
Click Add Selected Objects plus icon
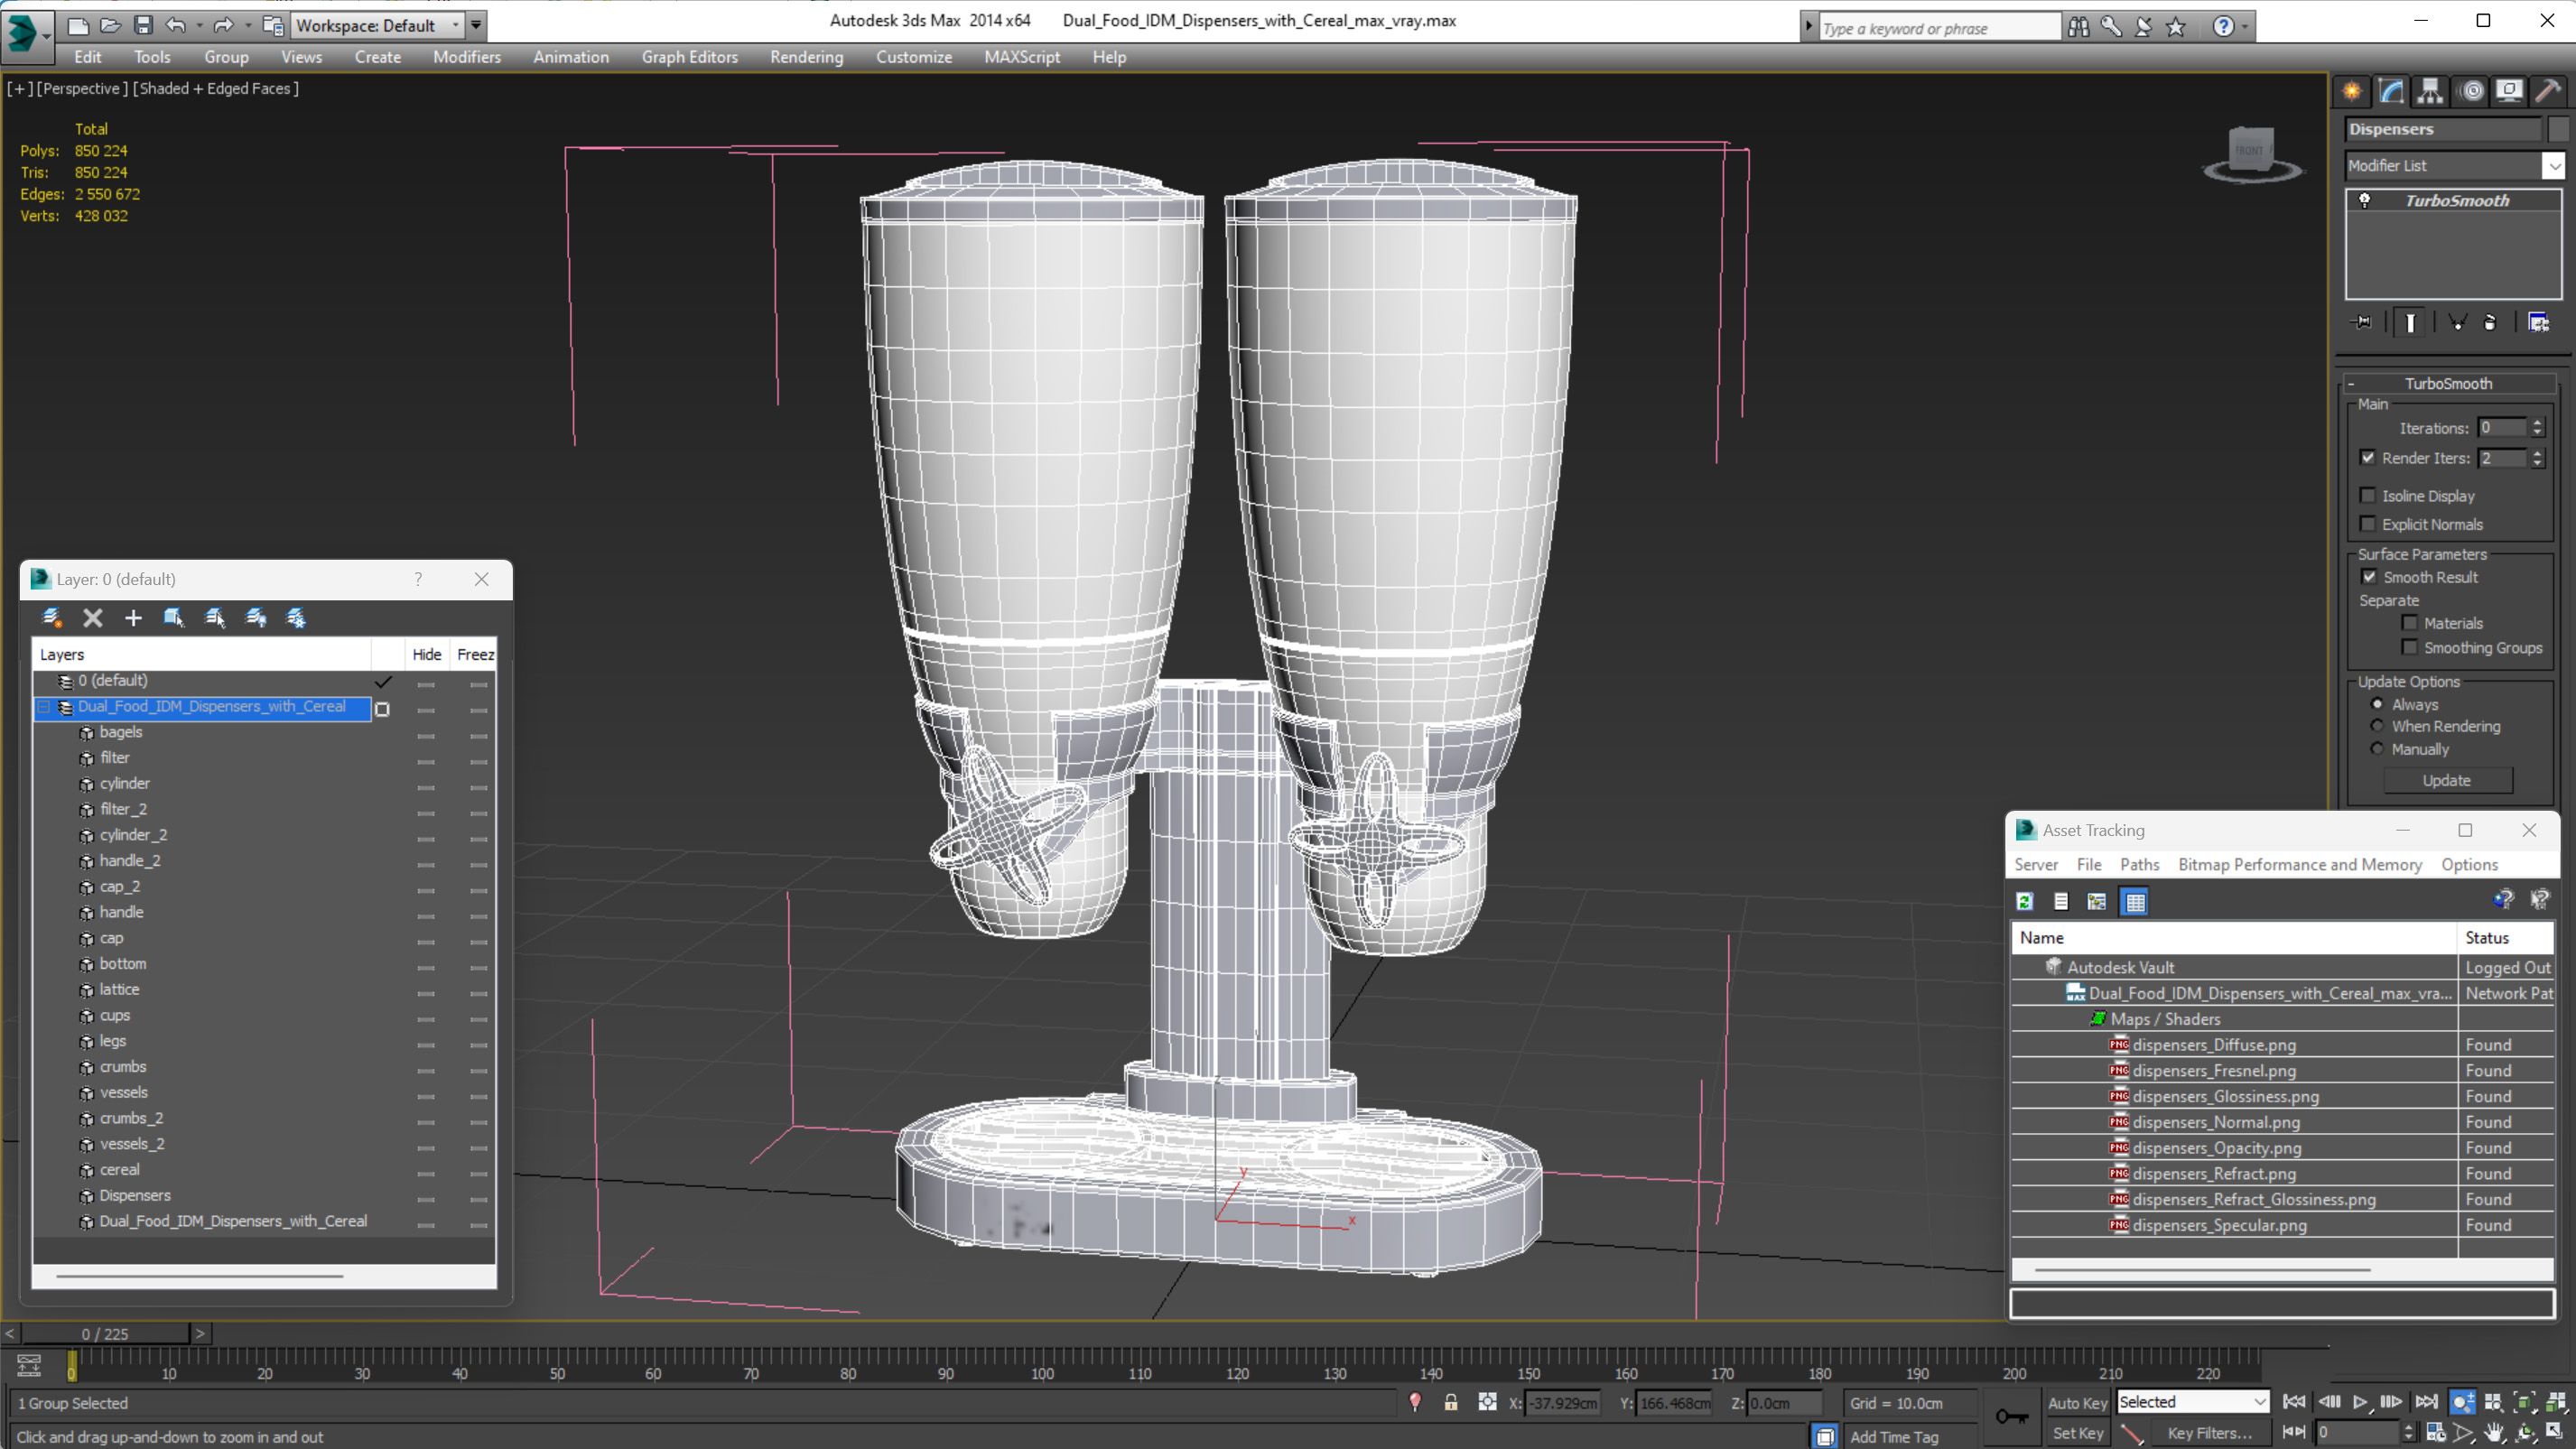click(133, 618)
